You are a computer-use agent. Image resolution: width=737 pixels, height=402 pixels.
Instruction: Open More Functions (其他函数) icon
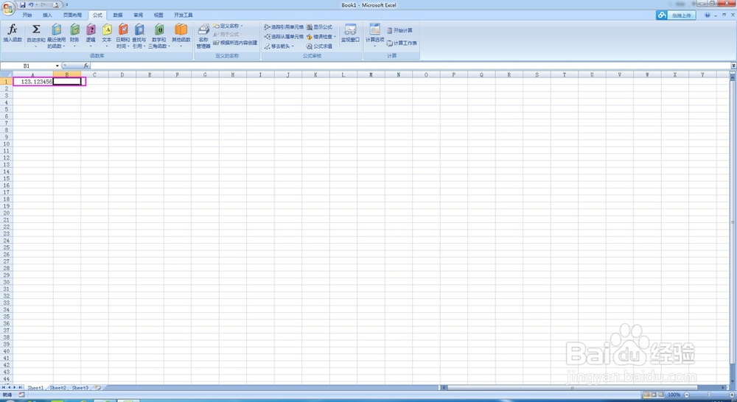click(181, 29)
